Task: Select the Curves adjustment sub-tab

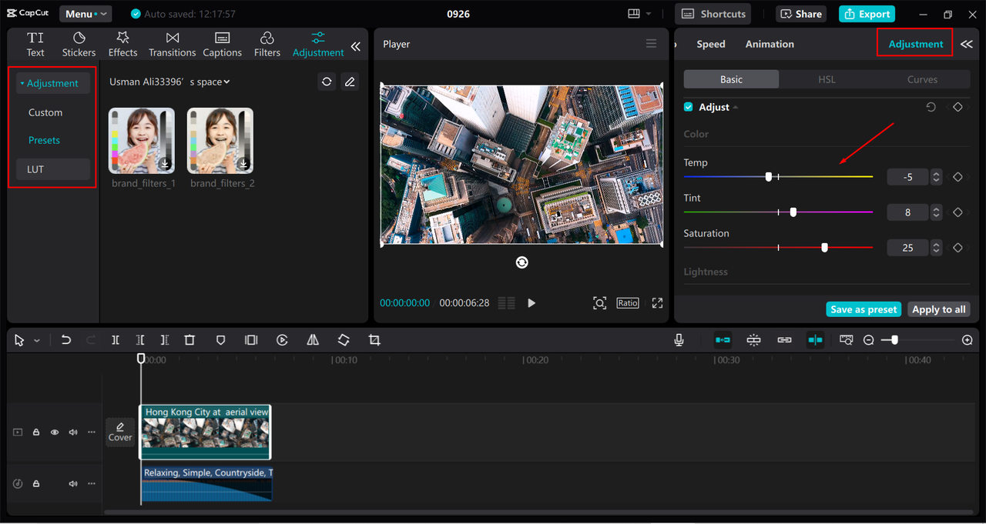Action: coord(922,79)
